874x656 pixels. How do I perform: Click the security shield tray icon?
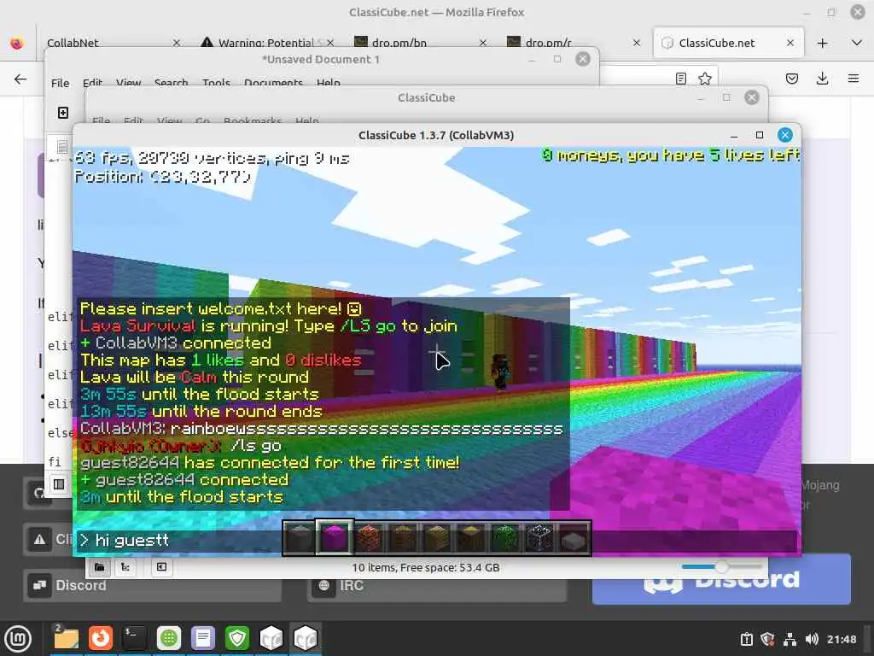point(767,639)
